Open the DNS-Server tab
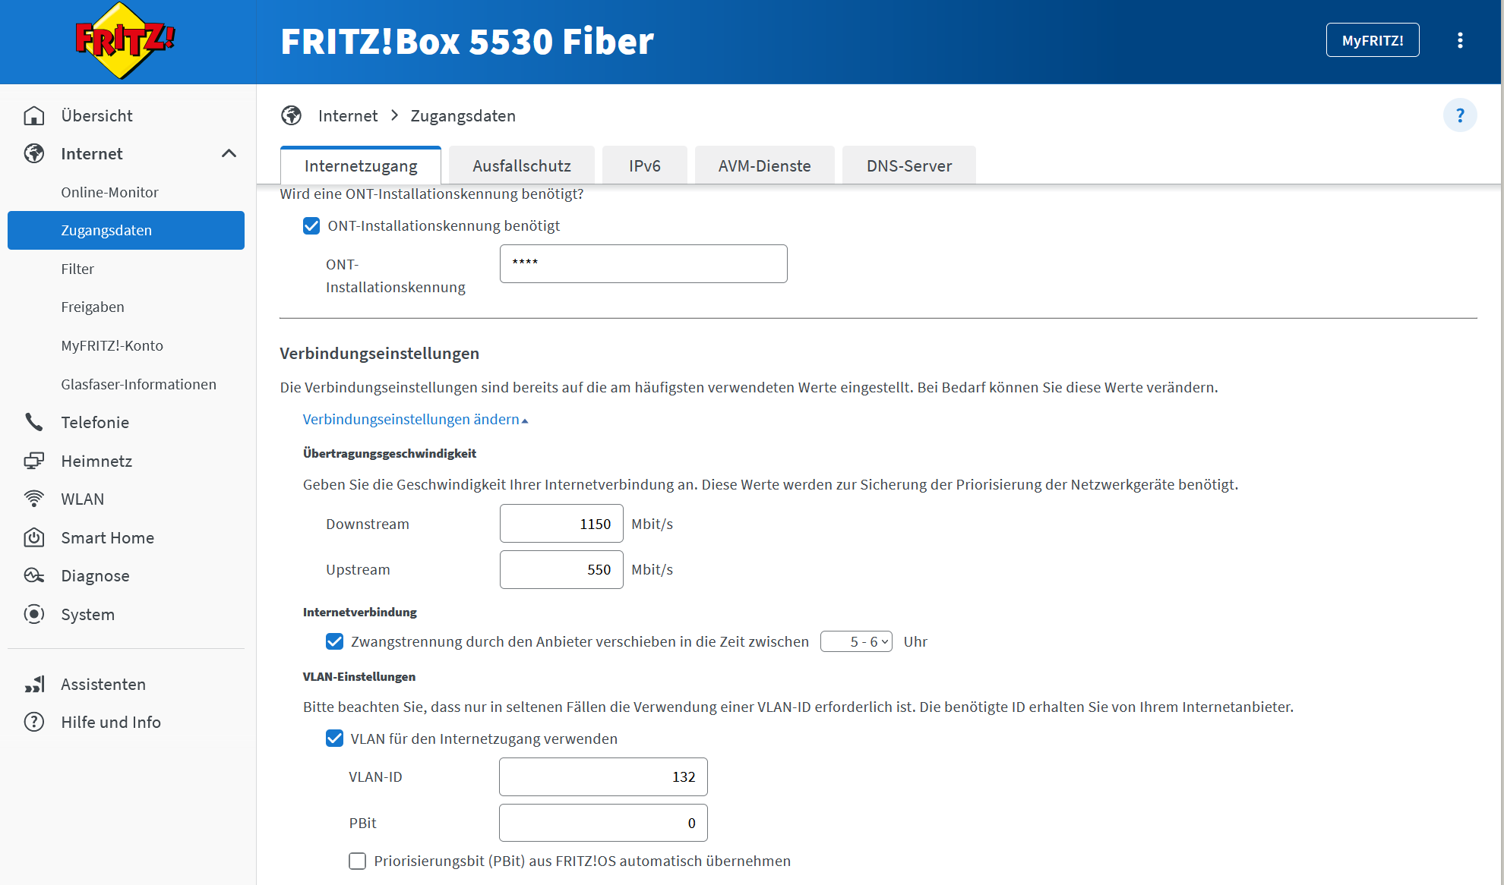The width and height of the screenshot is (1504, 885). (x=908, y=165)
